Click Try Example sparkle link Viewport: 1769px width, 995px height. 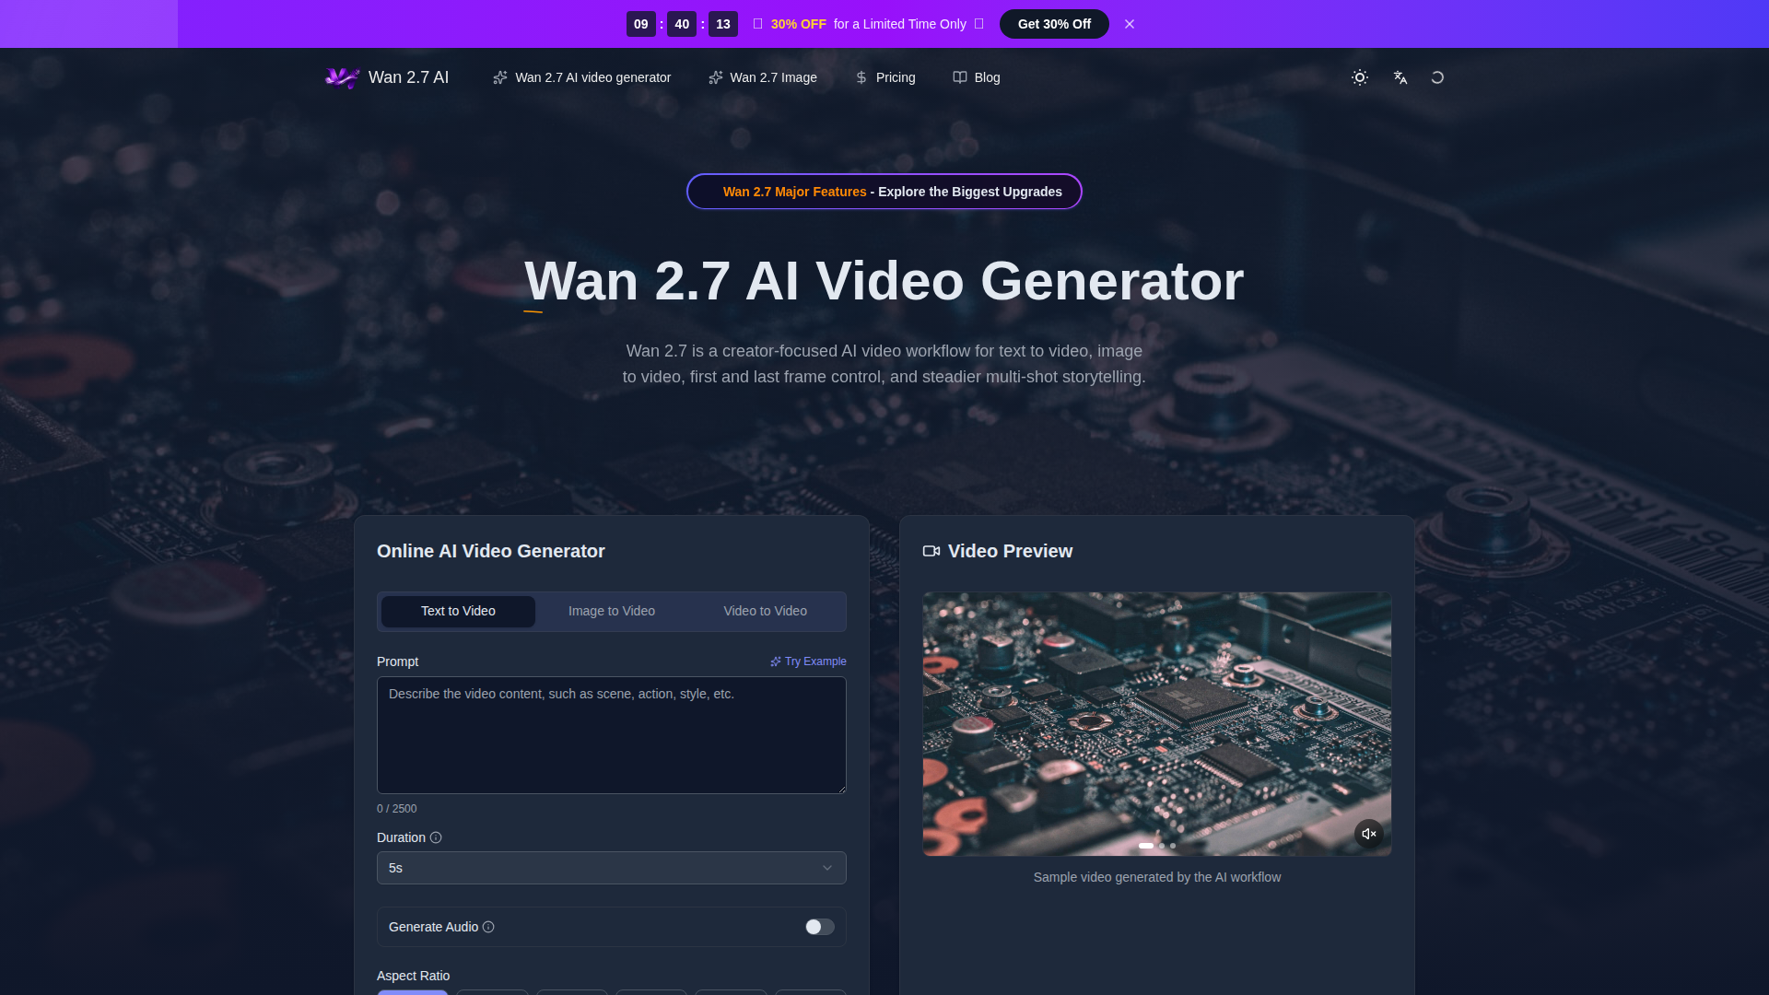[808, 661]
